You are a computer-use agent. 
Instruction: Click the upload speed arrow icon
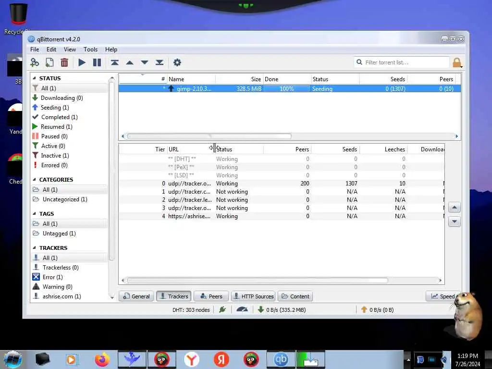coord(364,310)
